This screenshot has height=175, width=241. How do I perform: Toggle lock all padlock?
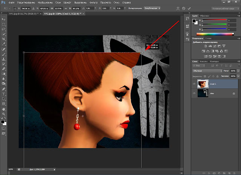217,76
